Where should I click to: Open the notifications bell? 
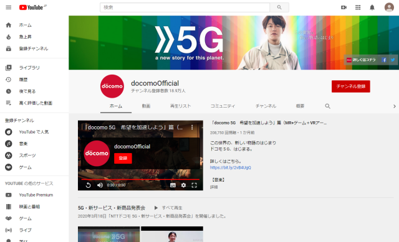coord(372,7)
